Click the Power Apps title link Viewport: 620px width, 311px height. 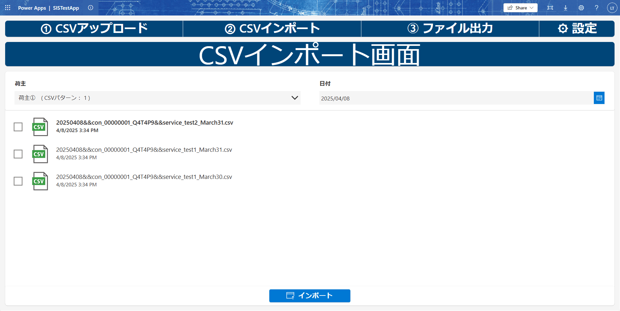pos(32,8)
